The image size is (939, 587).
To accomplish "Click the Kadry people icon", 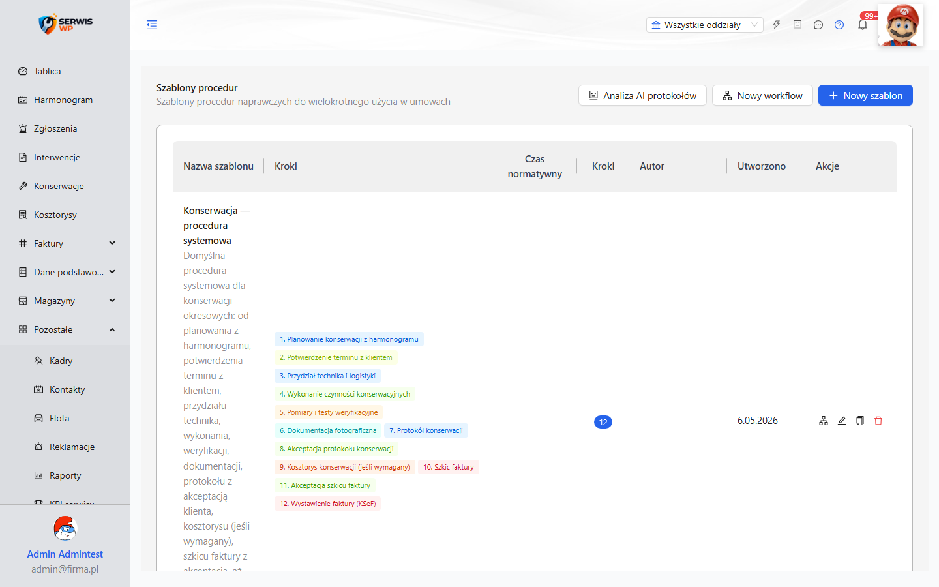I will (x=38, y=361).
